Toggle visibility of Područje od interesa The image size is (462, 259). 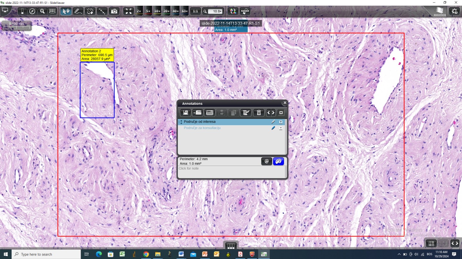point(281,122)
